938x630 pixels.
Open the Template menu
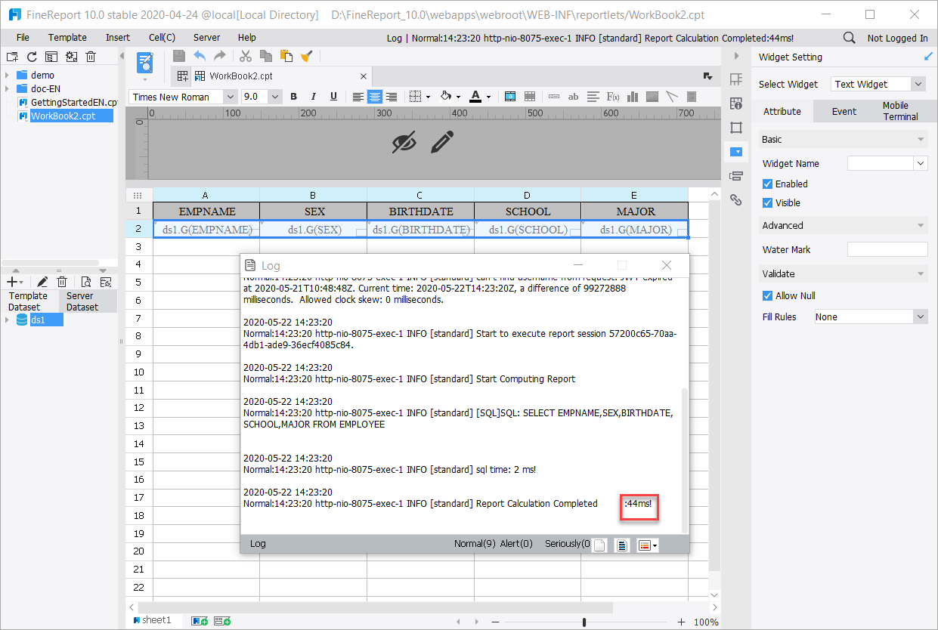(x=67, y=38)
